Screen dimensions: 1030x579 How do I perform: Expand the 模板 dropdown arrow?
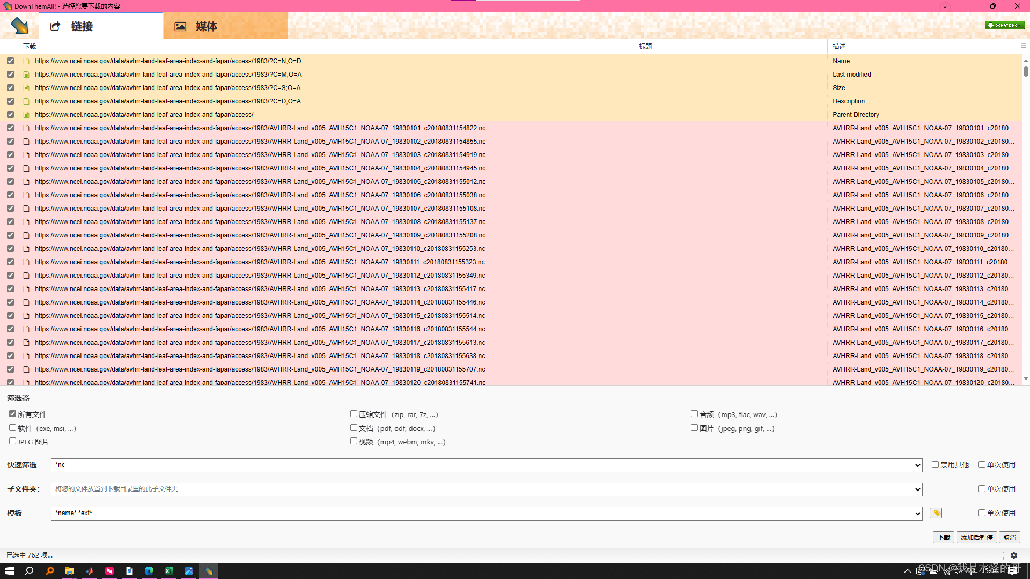pyautogui.click(x=917, y=514)
